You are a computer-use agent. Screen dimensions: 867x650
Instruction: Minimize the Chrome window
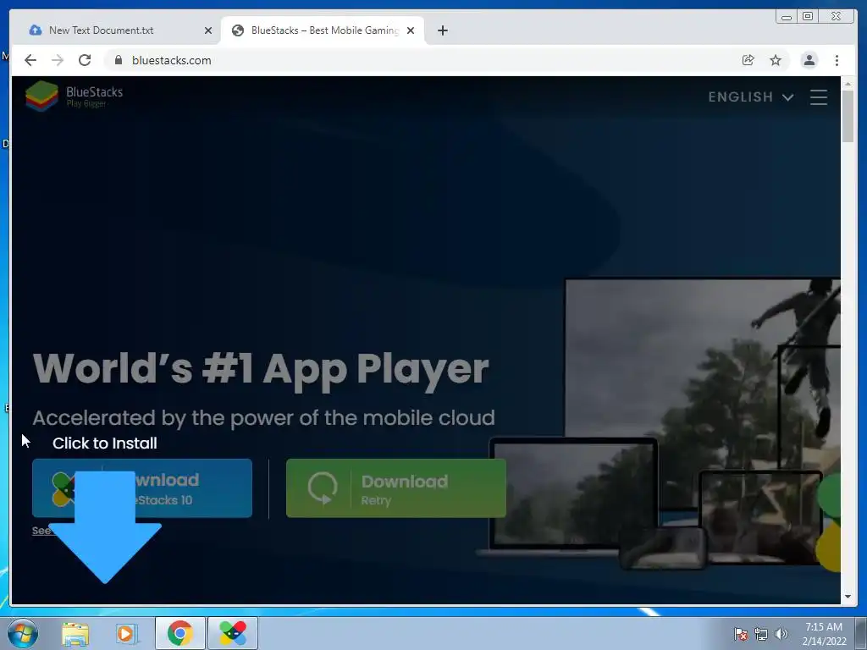click(x=787, y=17)
